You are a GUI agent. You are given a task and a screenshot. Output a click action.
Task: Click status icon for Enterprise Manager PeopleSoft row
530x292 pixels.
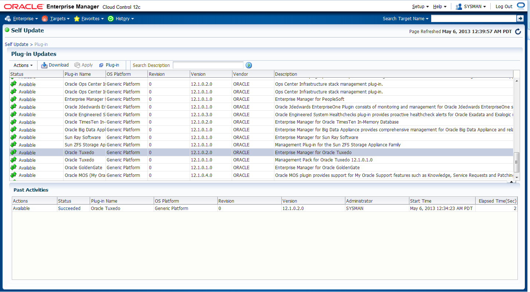point(14,99)
